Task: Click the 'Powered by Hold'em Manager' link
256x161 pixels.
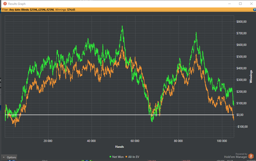Action: [x=236, y=156]
